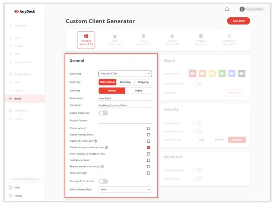Uncheck Disable background connections checkbox
This screenshot has width=272, height=204.
pyautogui.click(x=149, y=147)
